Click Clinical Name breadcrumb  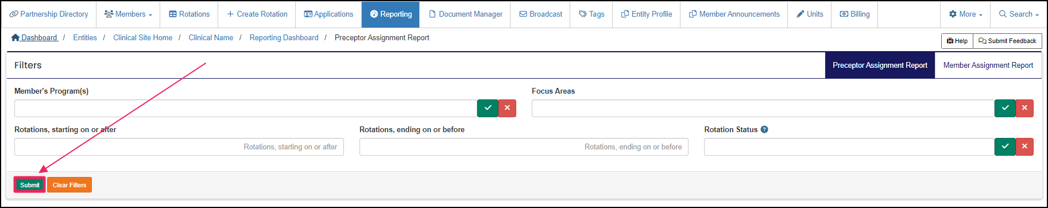[x=211, y=38]
